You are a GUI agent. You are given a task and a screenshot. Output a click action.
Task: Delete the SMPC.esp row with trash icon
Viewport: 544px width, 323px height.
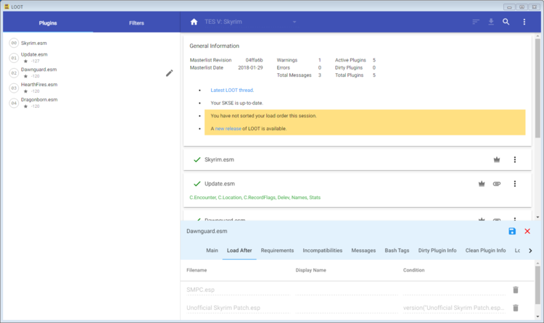tap(516, 290)
